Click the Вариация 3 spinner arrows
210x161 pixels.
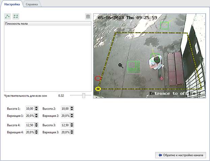tap(72, 132)
